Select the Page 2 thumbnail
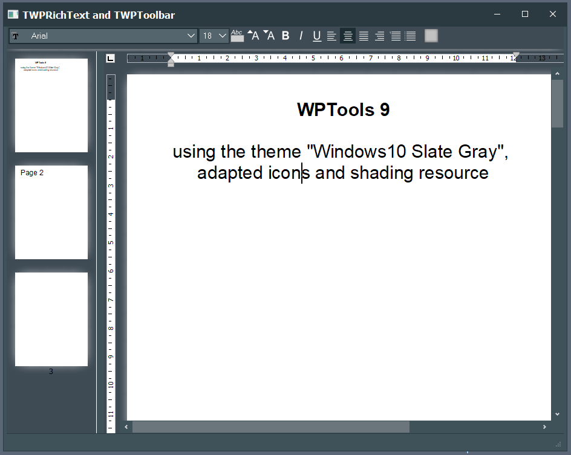 (x=51, y=212)
